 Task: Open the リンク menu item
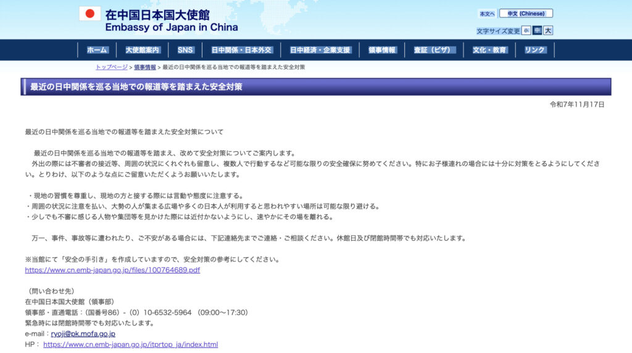534,50
